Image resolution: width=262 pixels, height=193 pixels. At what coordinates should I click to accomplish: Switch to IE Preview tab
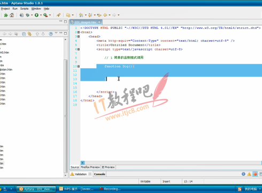coord(108,167)
